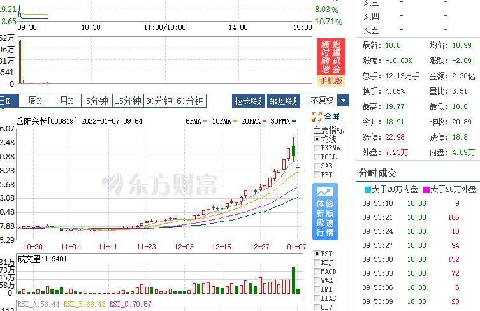This screenshot has height=311, width=480.
Task: Select the KDJ sub-indicator option
Action: (317, 263)
